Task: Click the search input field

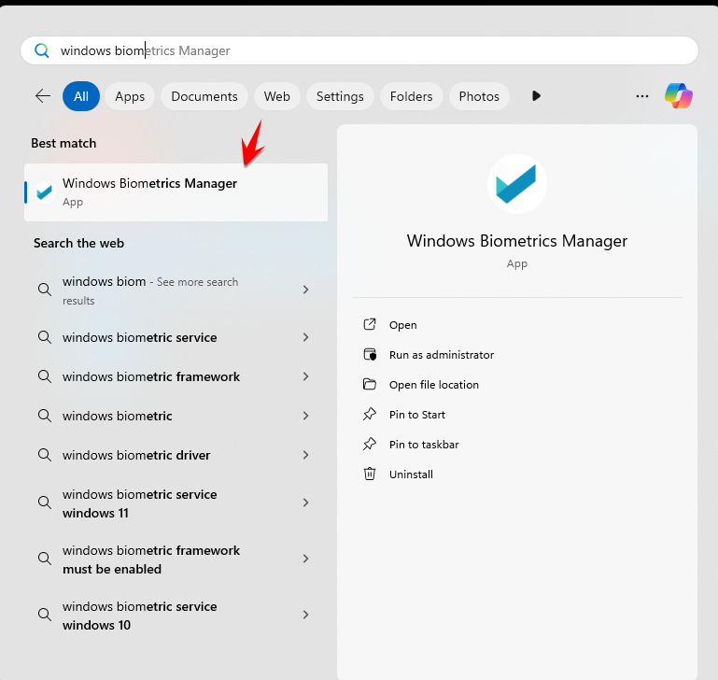Action: (373, 50)
